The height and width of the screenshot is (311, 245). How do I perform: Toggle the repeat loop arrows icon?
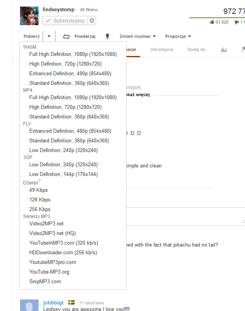click(x=66, y=37)
